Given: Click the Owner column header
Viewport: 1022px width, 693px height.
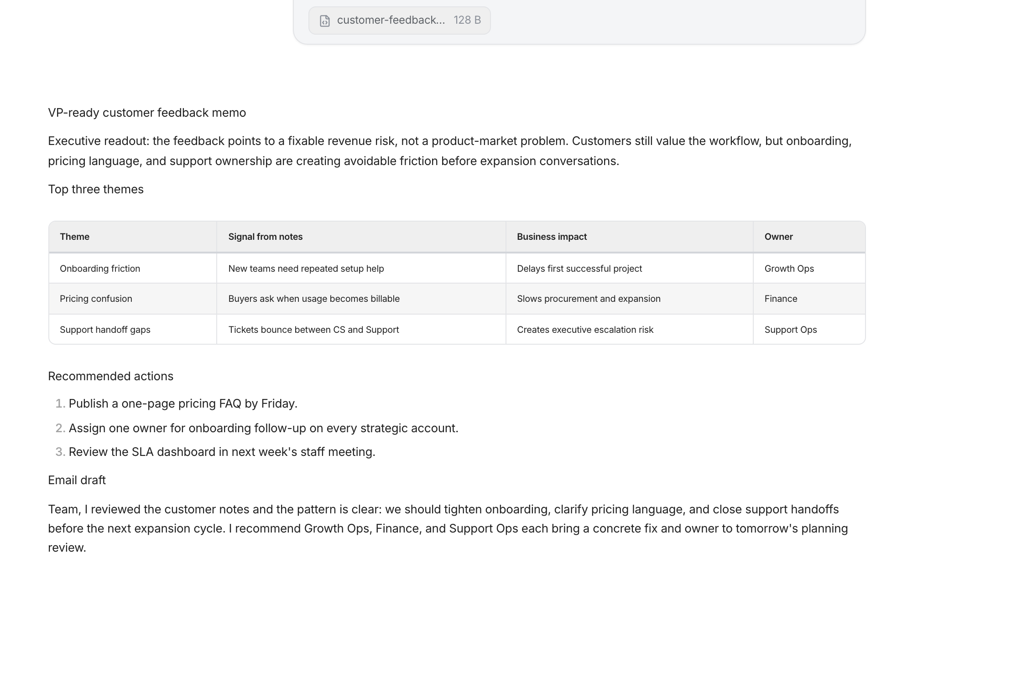Looking at the screenshot, I should (778, 237).
